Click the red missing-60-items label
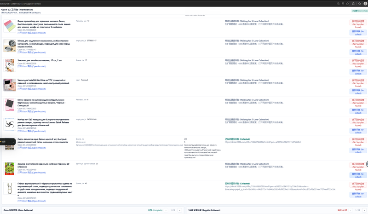 342,210
